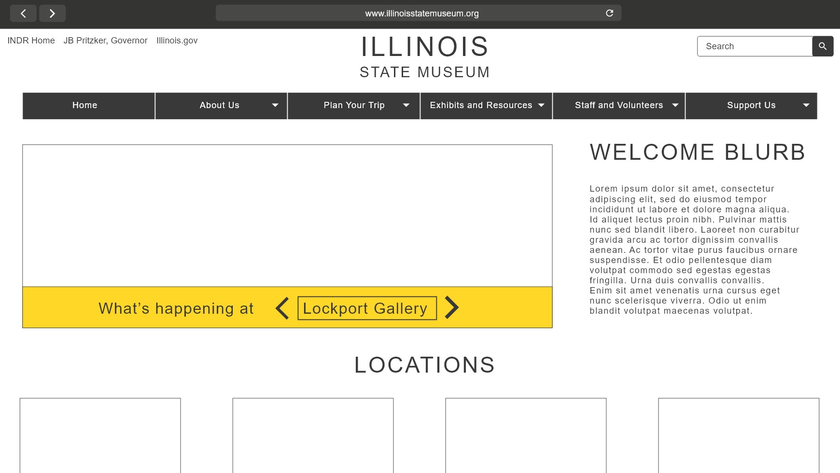Expand the About Us dropdown arrow

tap(275, 105)
